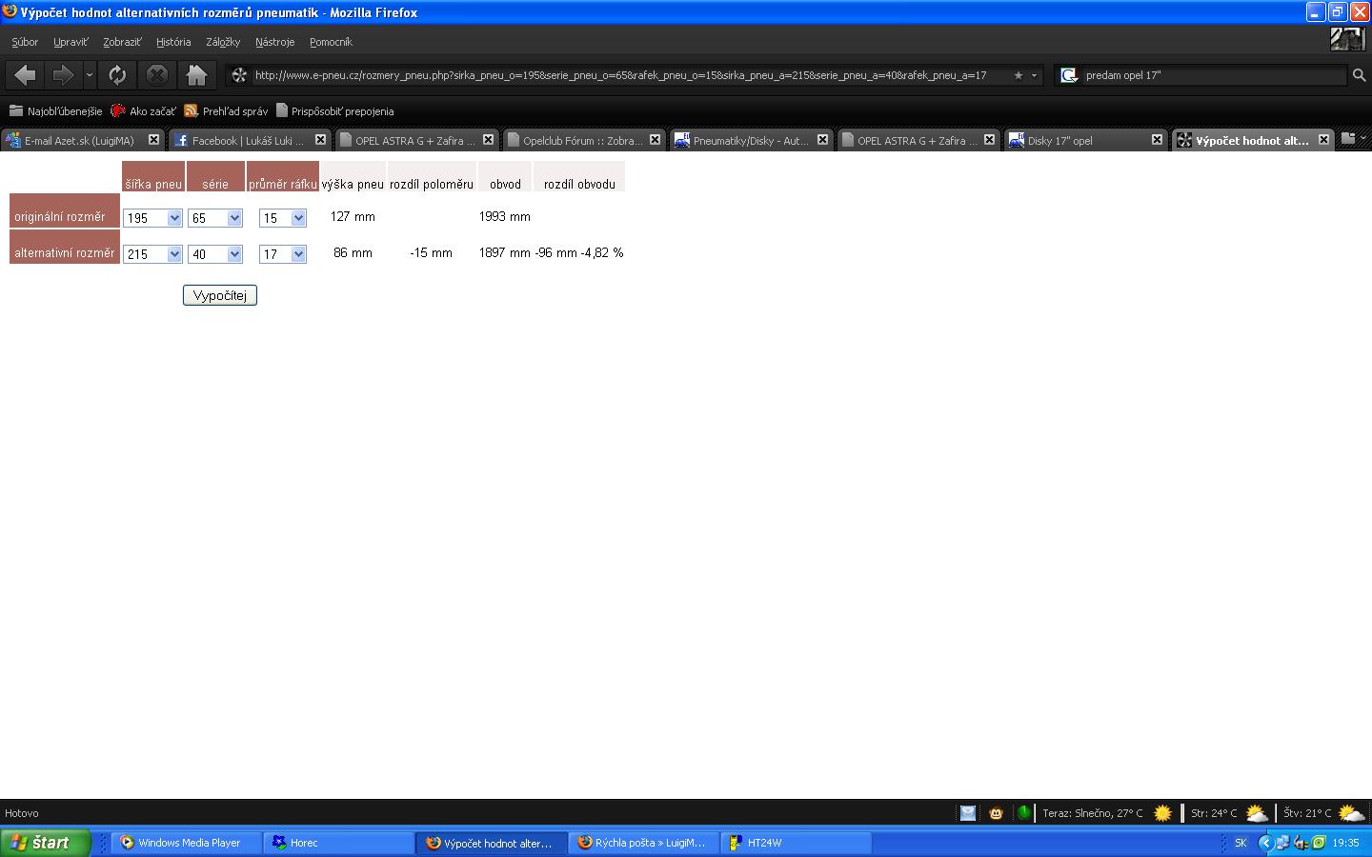Image resolution: width=1372 pixels, height=857 pixels.
Task: Click the Back navigation arrow
Action: [x=26, y=75]
